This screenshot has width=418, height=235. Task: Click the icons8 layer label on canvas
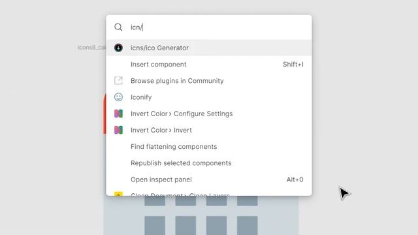point(91,48)
